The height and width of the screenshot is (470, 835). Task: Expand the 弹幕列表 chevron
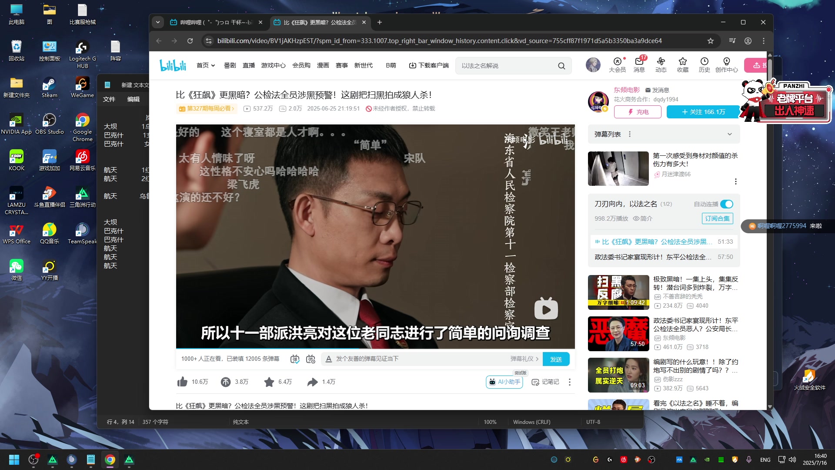pyautogui.click(x=730, y=134)
